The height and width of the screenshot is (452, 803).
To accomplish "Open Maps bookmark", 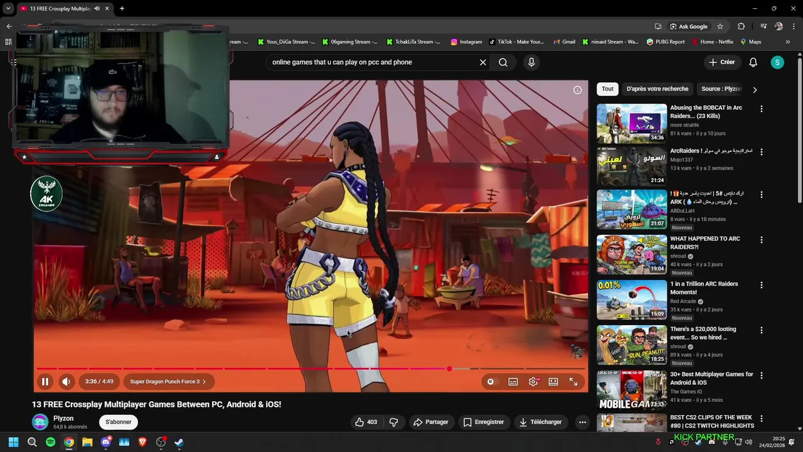I will [750, 42].
